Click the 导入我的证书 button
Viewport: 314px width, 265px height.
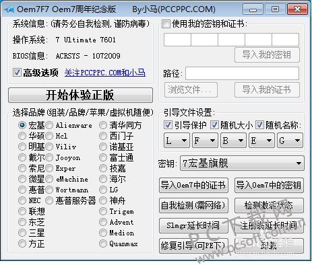click(267, 89)
